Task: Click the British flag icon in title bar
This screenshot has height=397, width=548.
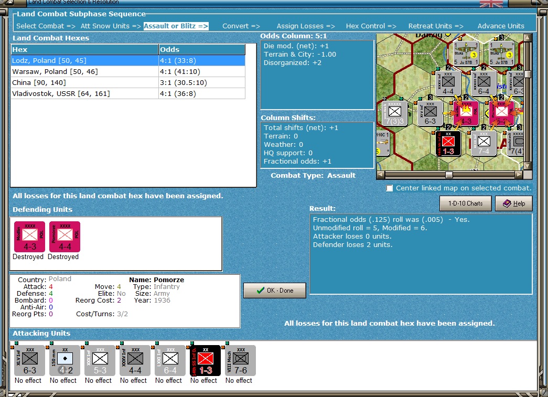Action: (491, 4)
